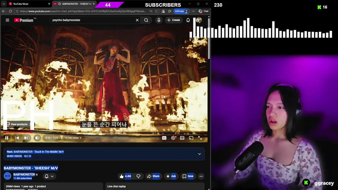The width and height of the screenshot is (338, 190).
Task: Start voice search with microphone
Action: [x=159, y=20]
